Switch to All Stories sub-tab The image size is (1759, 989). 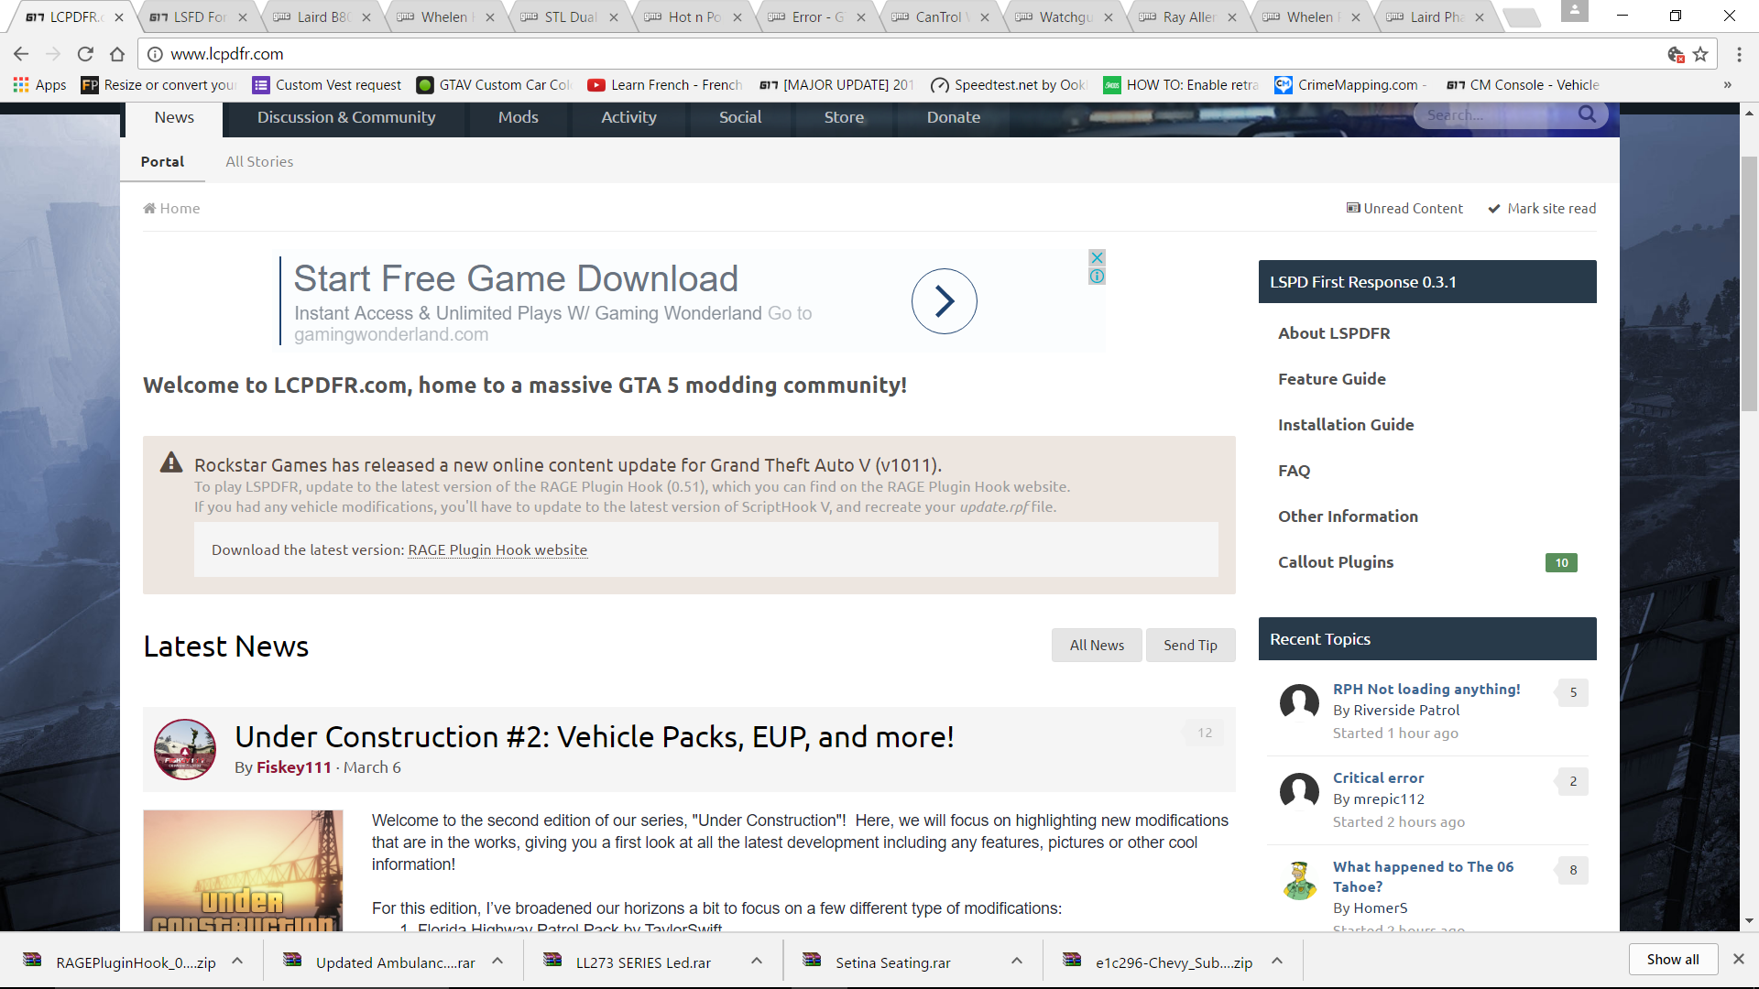pos(259,161)
